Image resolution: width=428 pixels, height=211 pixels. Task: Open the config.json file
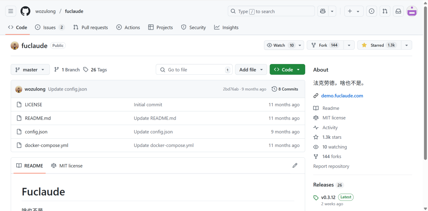(36, 132)
